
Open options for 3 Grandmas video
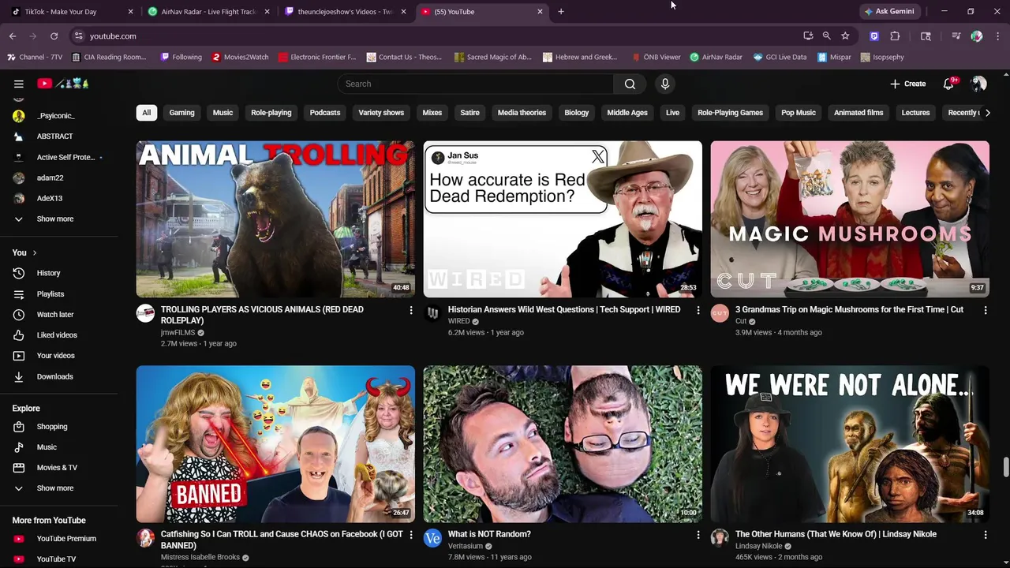click(985, 311)
